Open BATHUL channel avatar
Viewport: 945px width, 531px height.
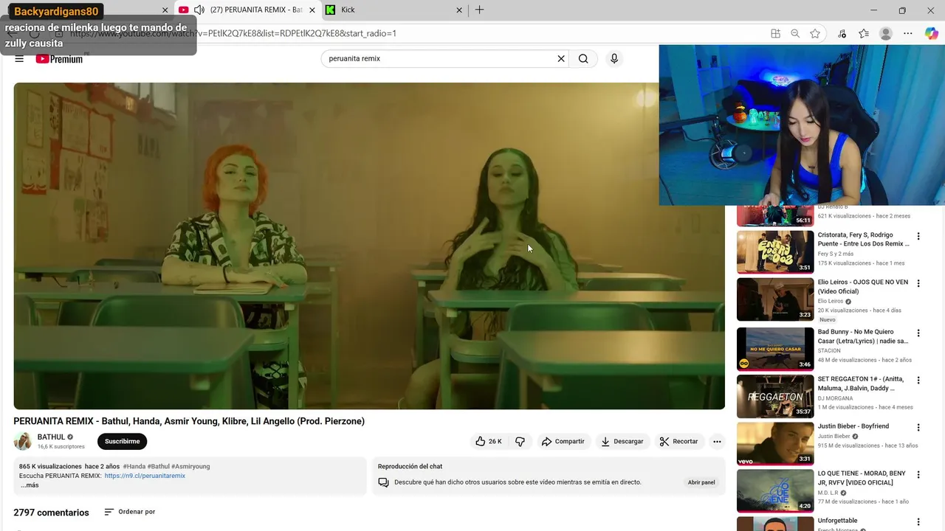pyautogui.click(x=23, y=441)
